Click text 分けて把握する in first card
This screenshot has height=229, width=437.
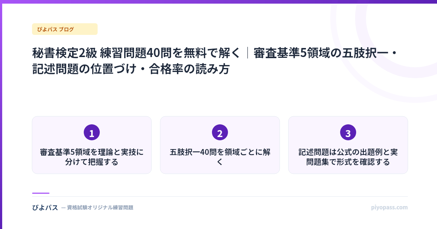point(92,162)
